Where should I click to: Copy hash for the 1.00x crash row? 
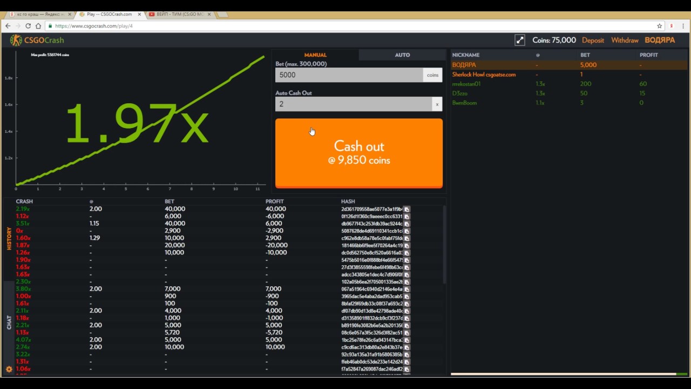(407, 296)
